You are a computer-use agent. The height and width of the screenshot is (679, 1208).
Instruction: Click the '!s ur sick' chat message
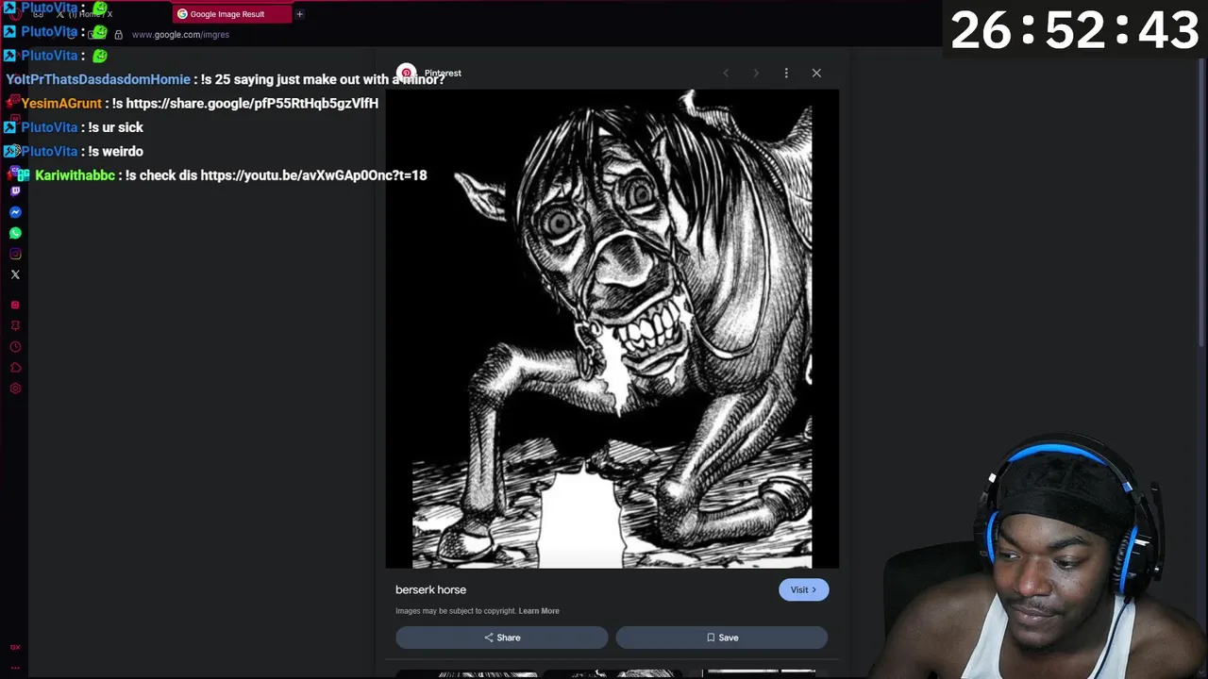click(115, 127)
